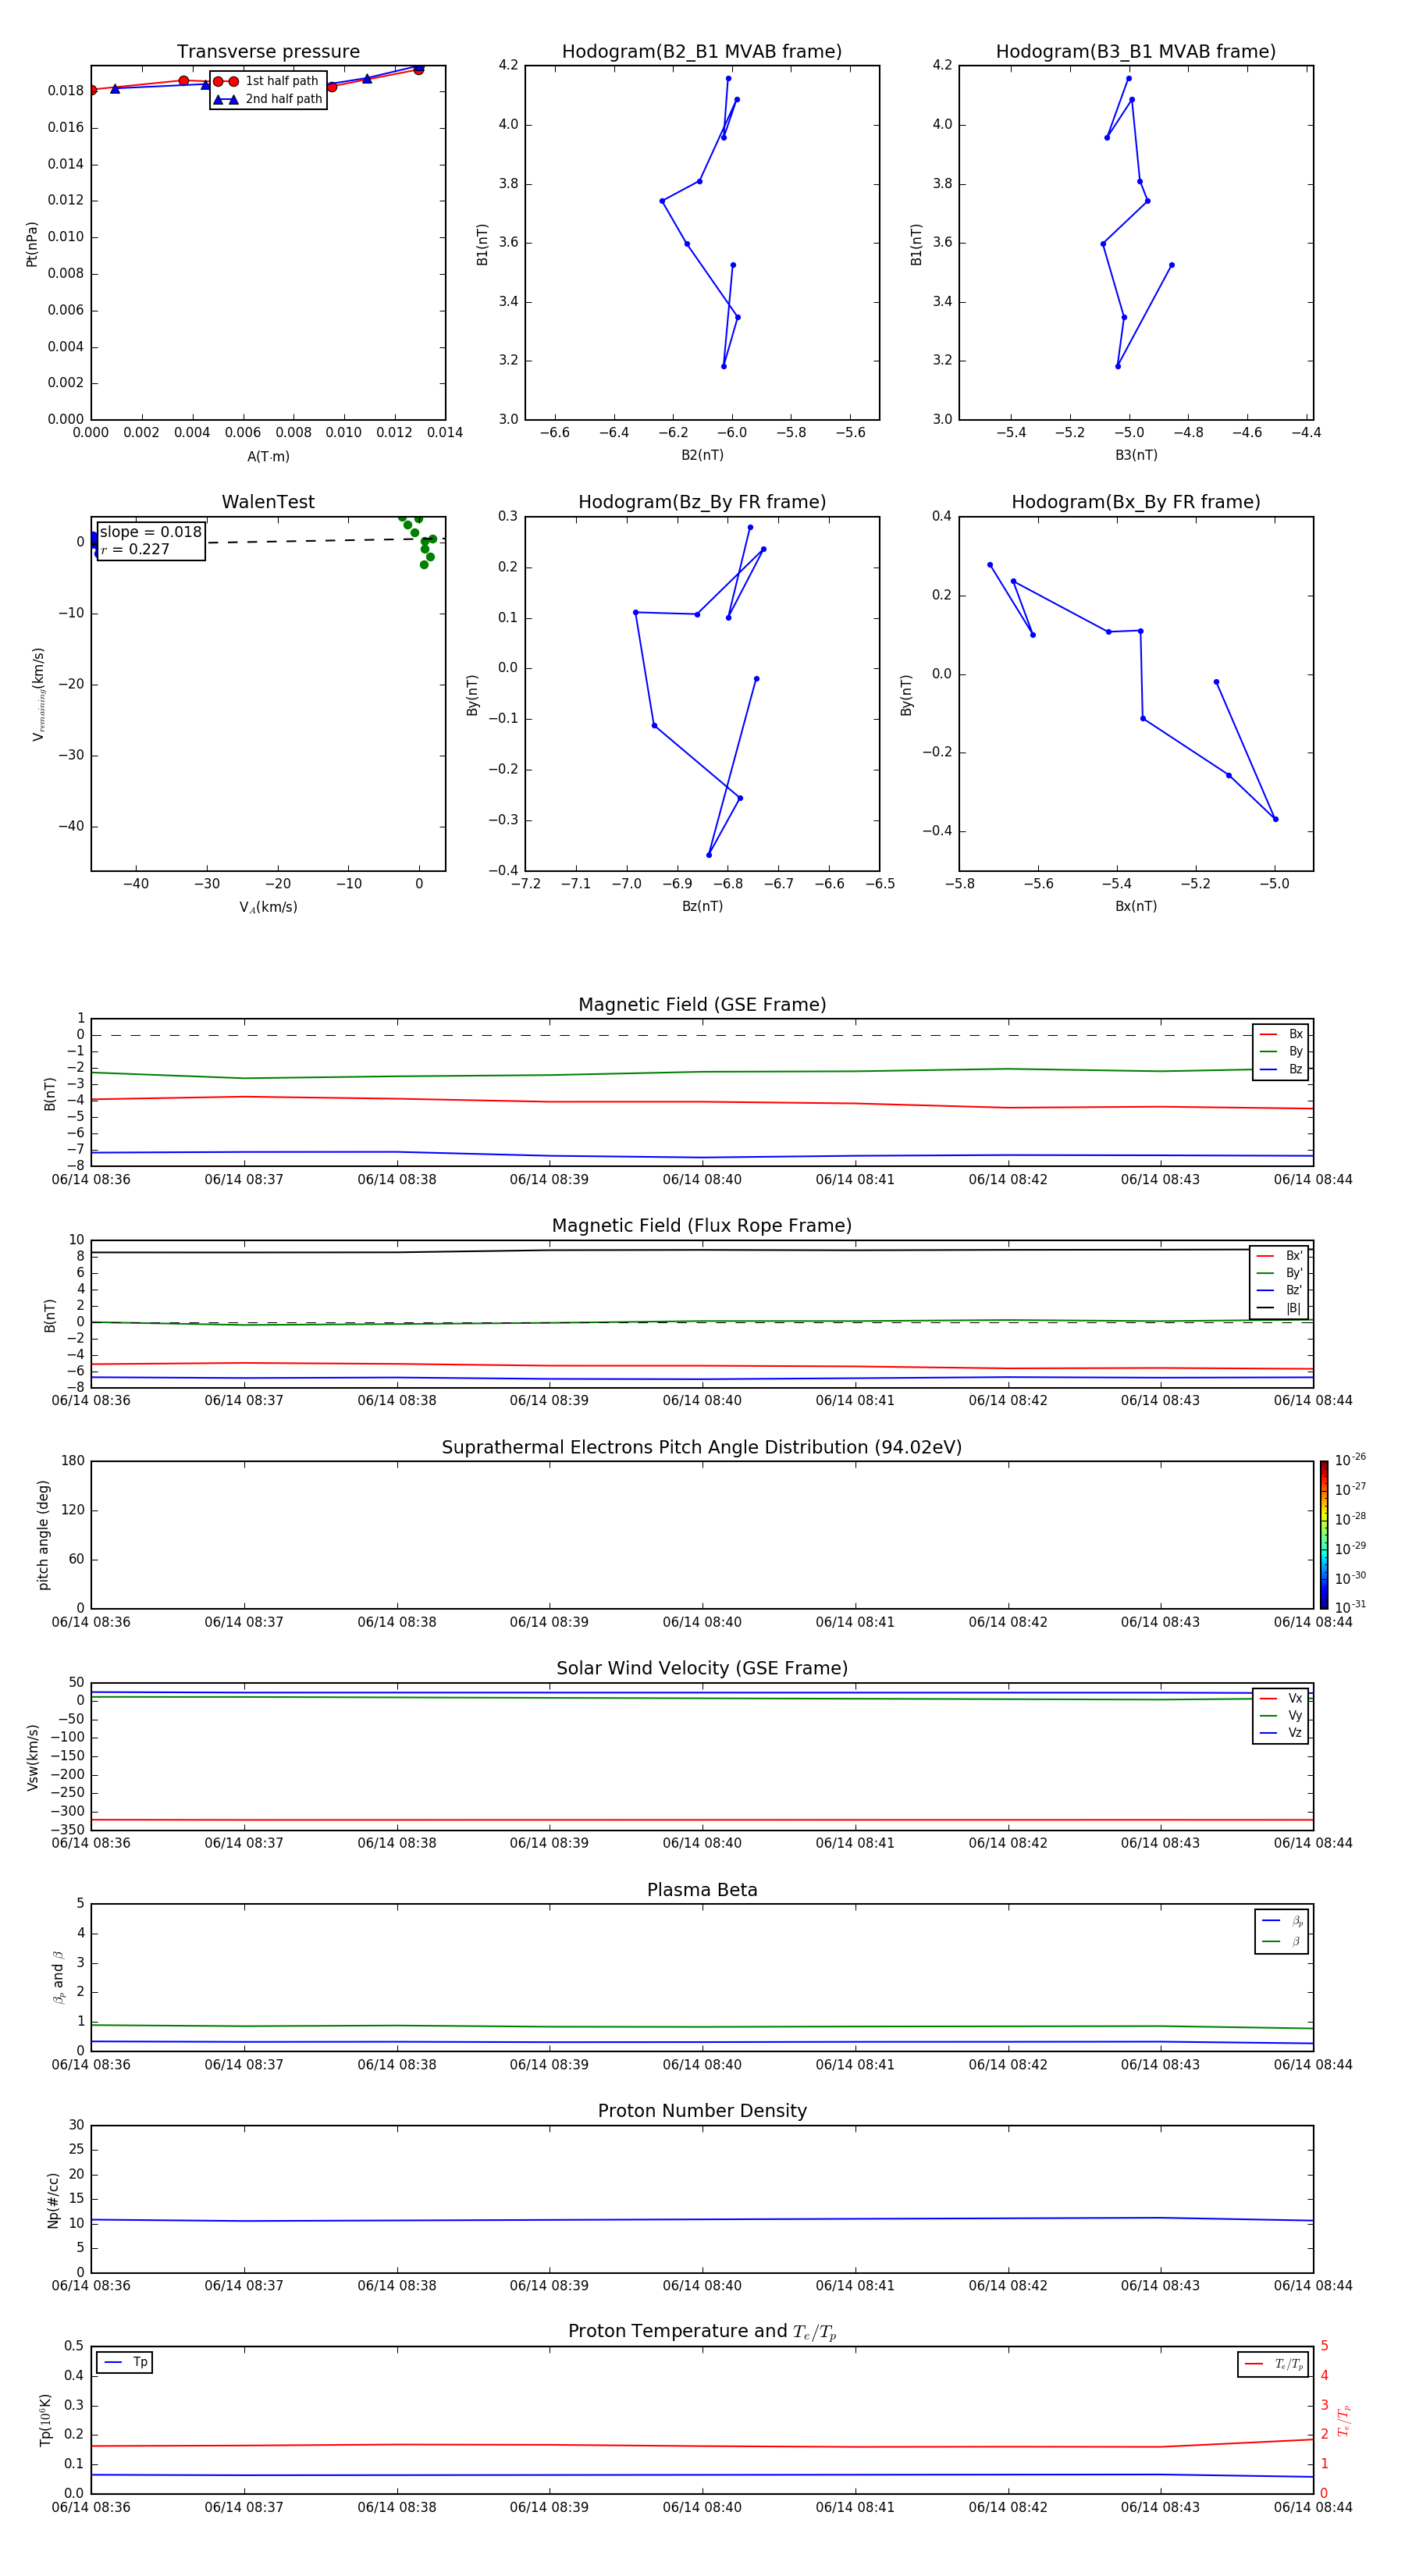Click the 'Transverse pressure' plot title
1405x2576 pixels.
[x=268, y=52]
